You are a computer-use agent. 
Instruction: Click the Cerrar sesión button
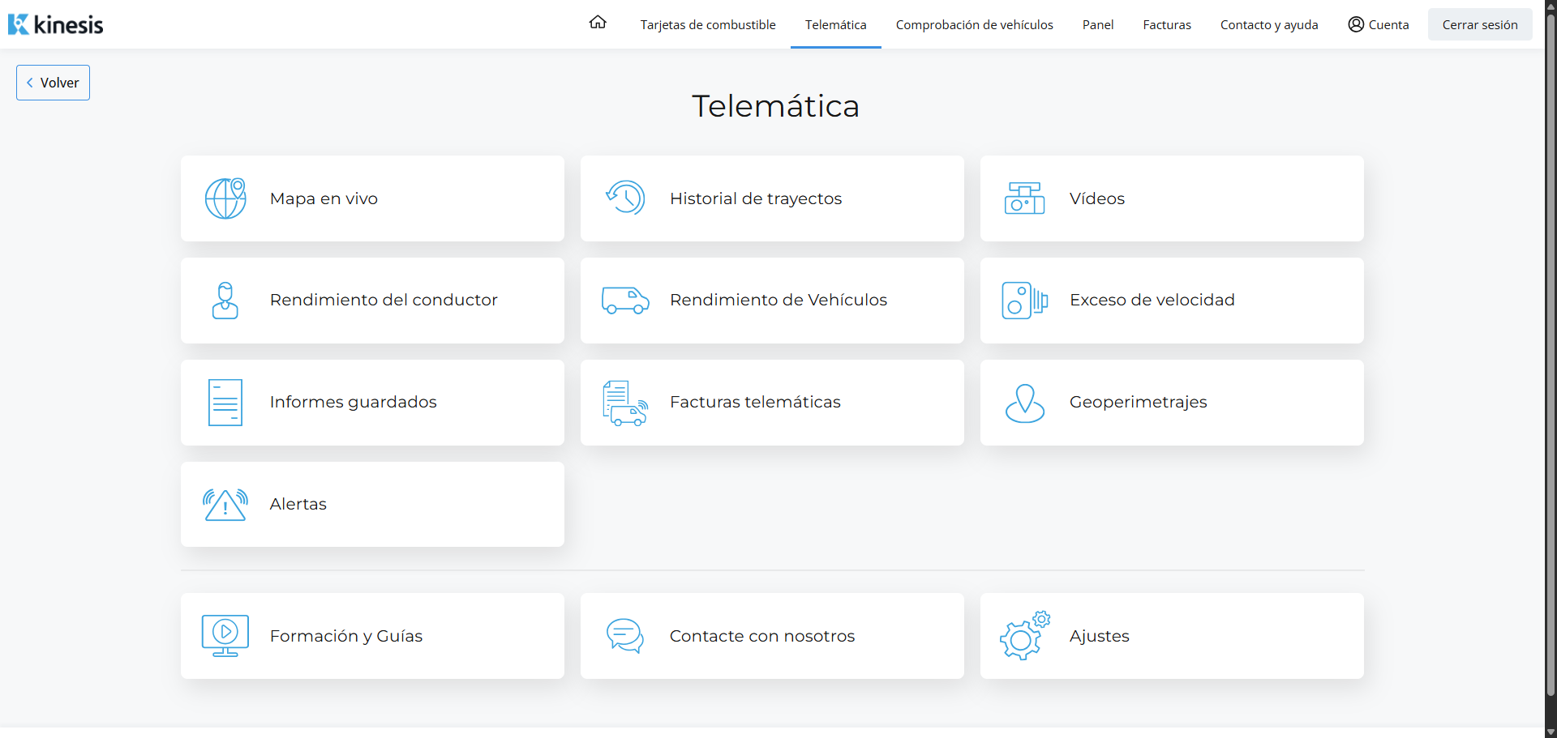(x=1480, y=24)
